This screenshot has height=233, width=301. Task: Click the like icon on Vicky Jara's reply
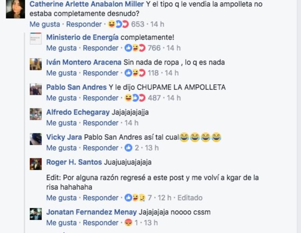click(128, 148)
